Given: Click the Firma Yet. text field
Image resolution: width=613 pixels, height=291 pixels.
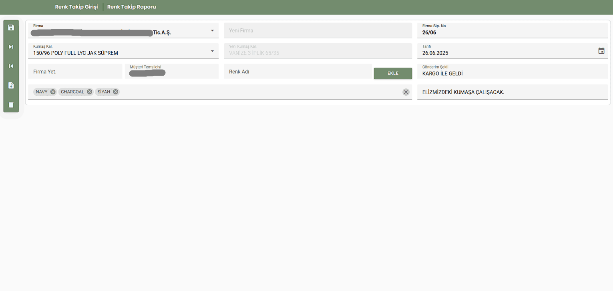Looking at the screenshot, I should [75, 72].
